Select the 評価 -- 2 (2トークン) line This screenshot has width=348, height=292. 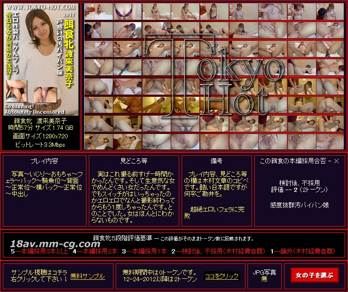(300, 189)
